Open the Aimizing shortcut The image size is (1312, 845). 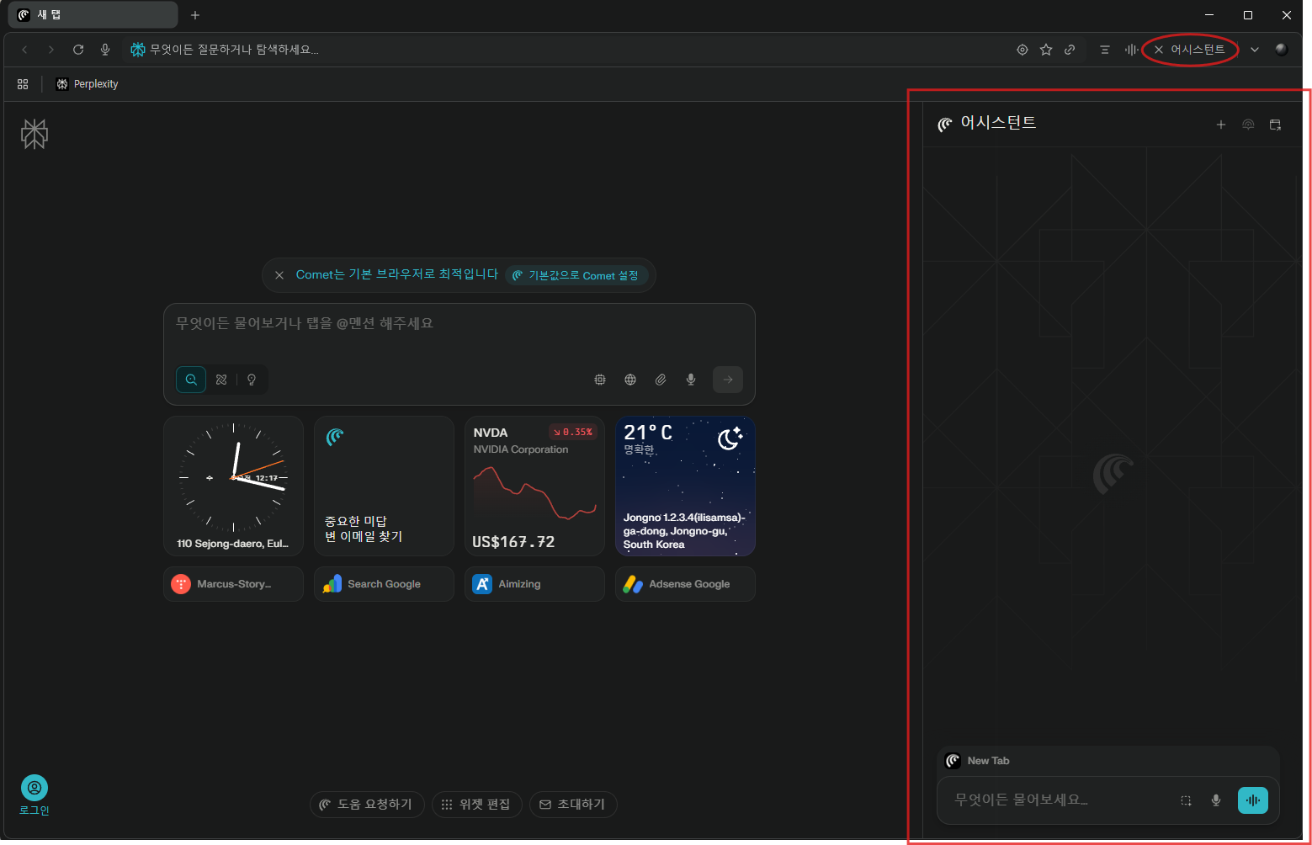534,584
